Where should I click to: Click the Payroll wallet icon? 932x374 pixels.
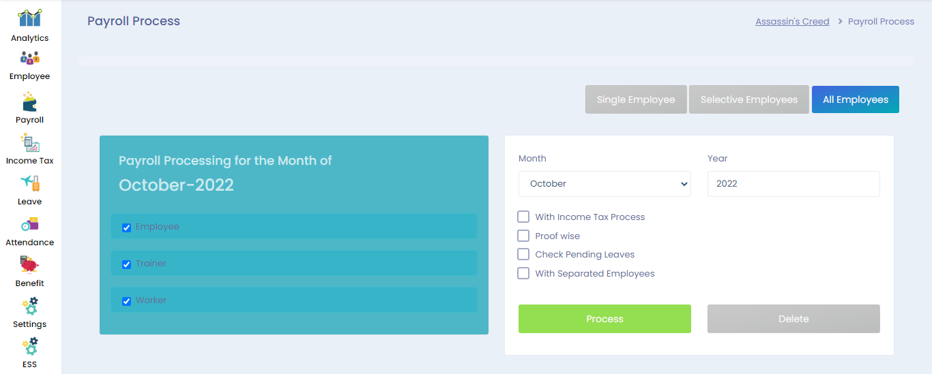click(30, 102)
